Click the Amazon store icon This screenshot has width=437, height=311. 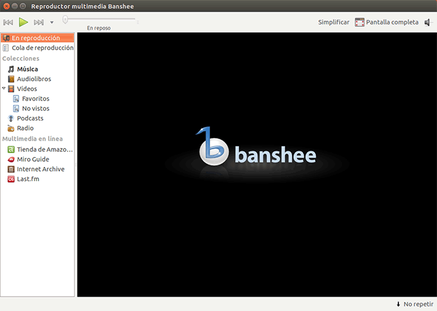point(11,150)
